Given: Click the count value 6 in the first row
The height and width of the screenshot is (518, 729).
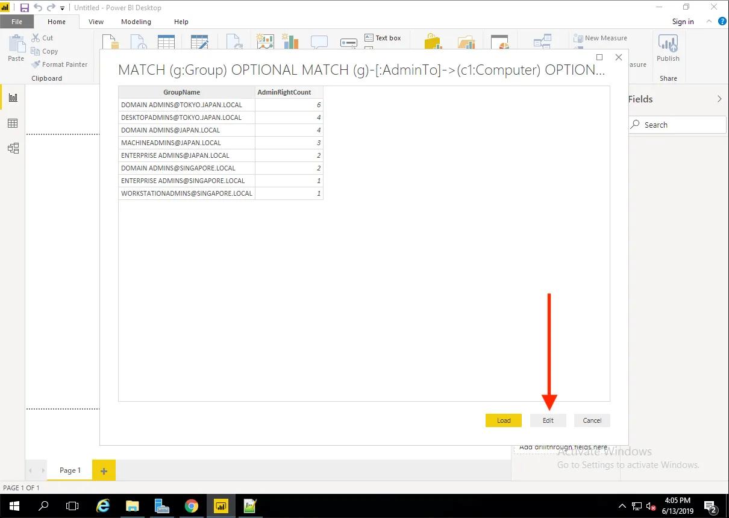Looking at the screenshot, I should click(x=289, y=105).
